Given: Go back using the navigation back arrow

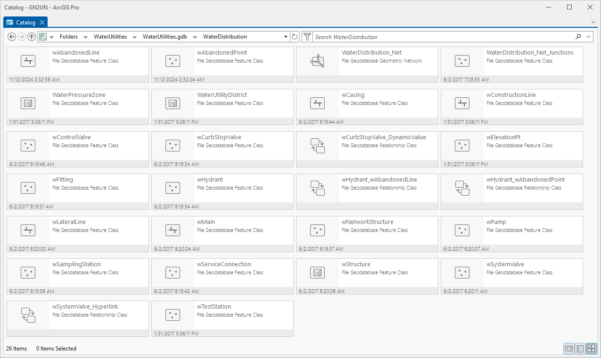Looking at the screenshot, I should (x=12, y=36).
